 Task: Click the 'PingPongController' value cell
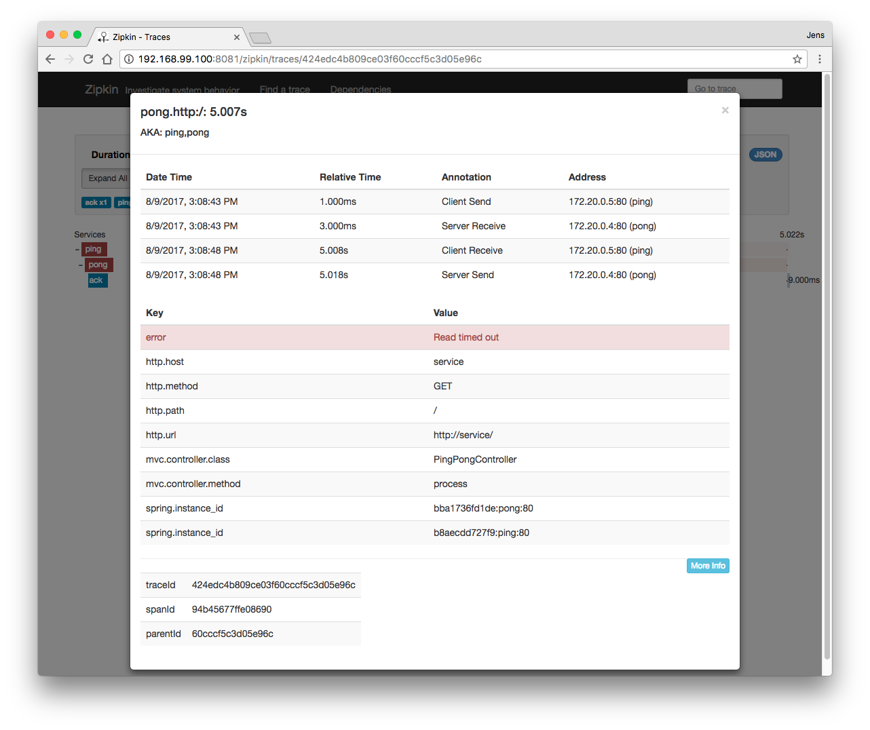point(475,459)
